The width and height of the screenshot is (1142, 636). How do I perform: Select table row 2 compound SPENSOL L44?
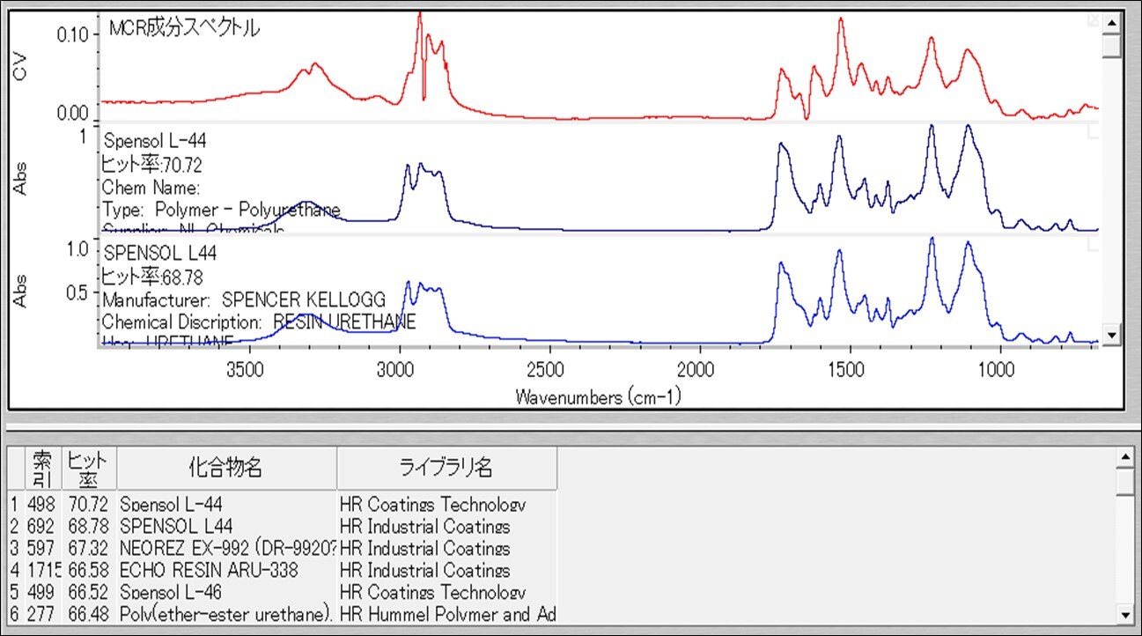click(177, 527)
